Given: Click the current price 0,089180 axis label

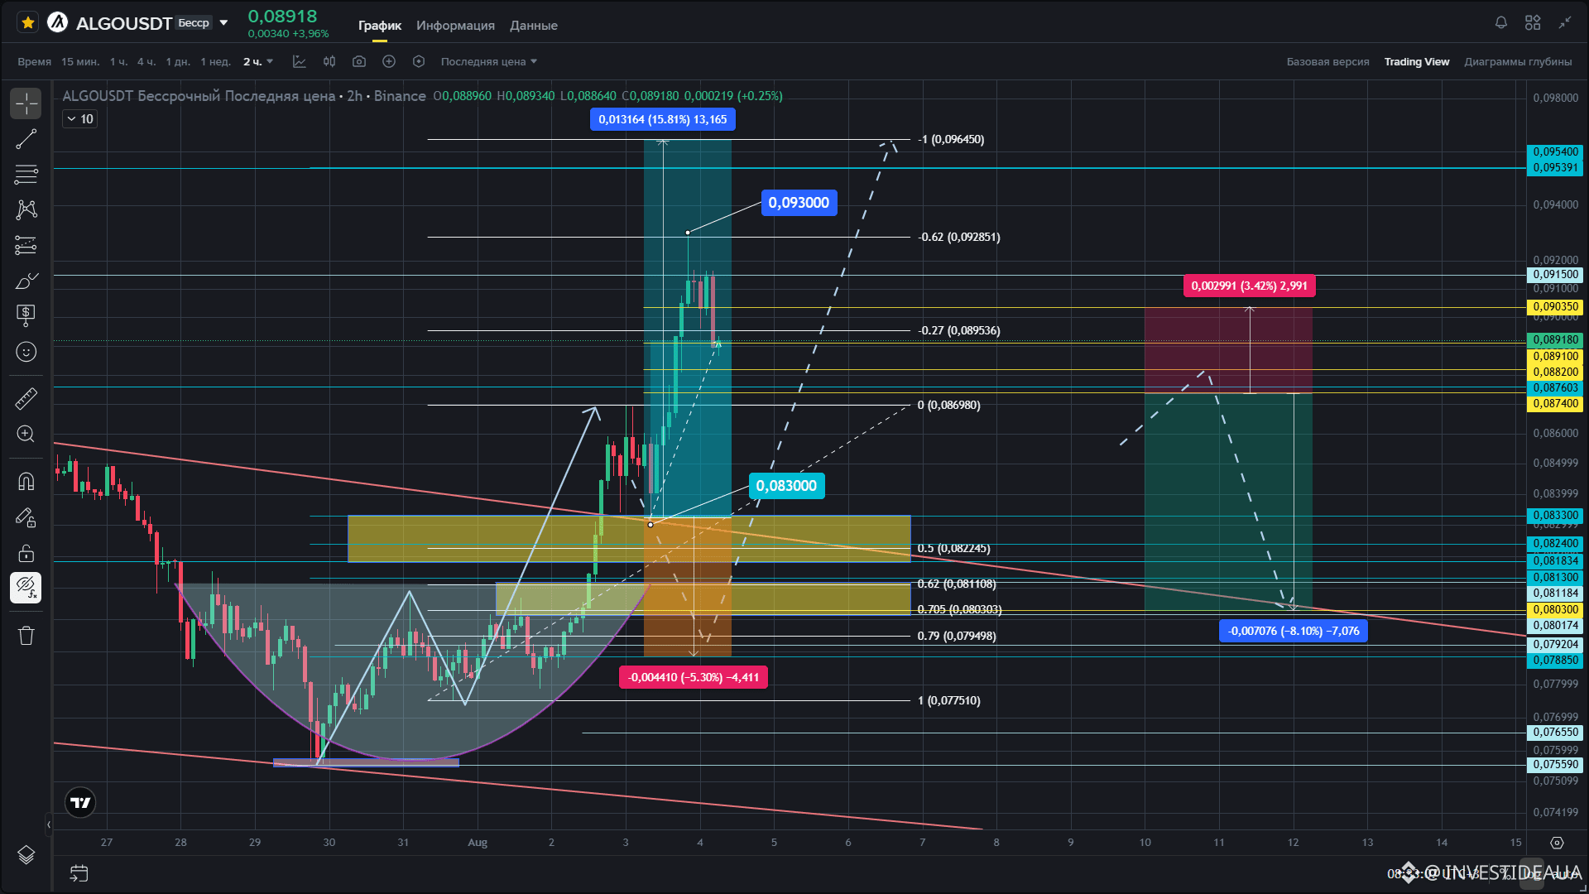Looking at the screenshot, I should pyautogui.click(x=1555, y=340).
